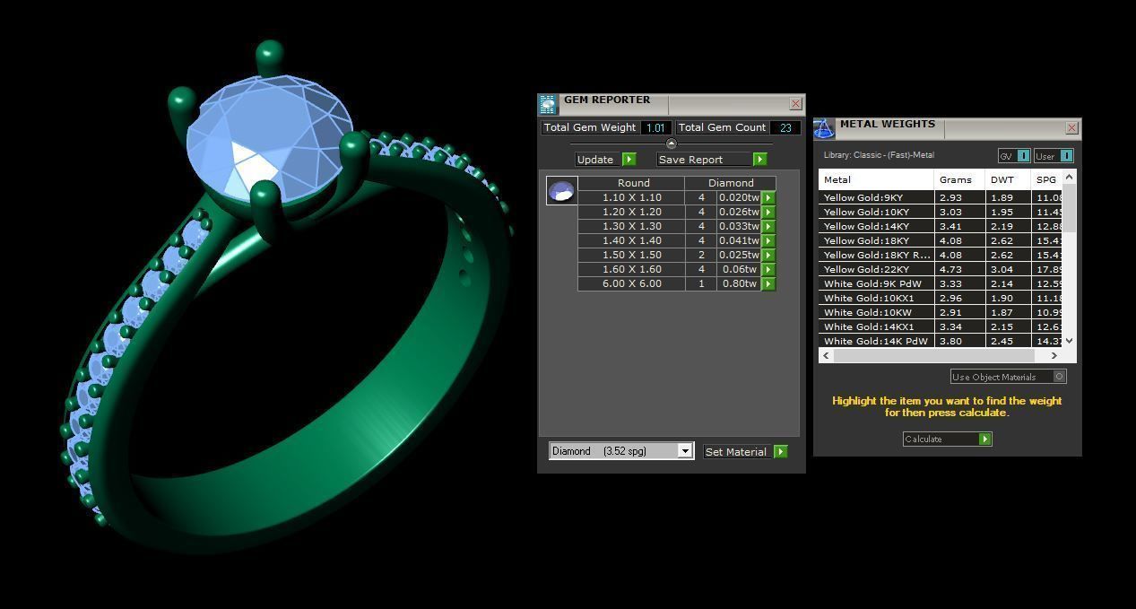This screenshot has width=1136, height=609.
Task: Click the Round column header
Action: [x=633, y=183]
